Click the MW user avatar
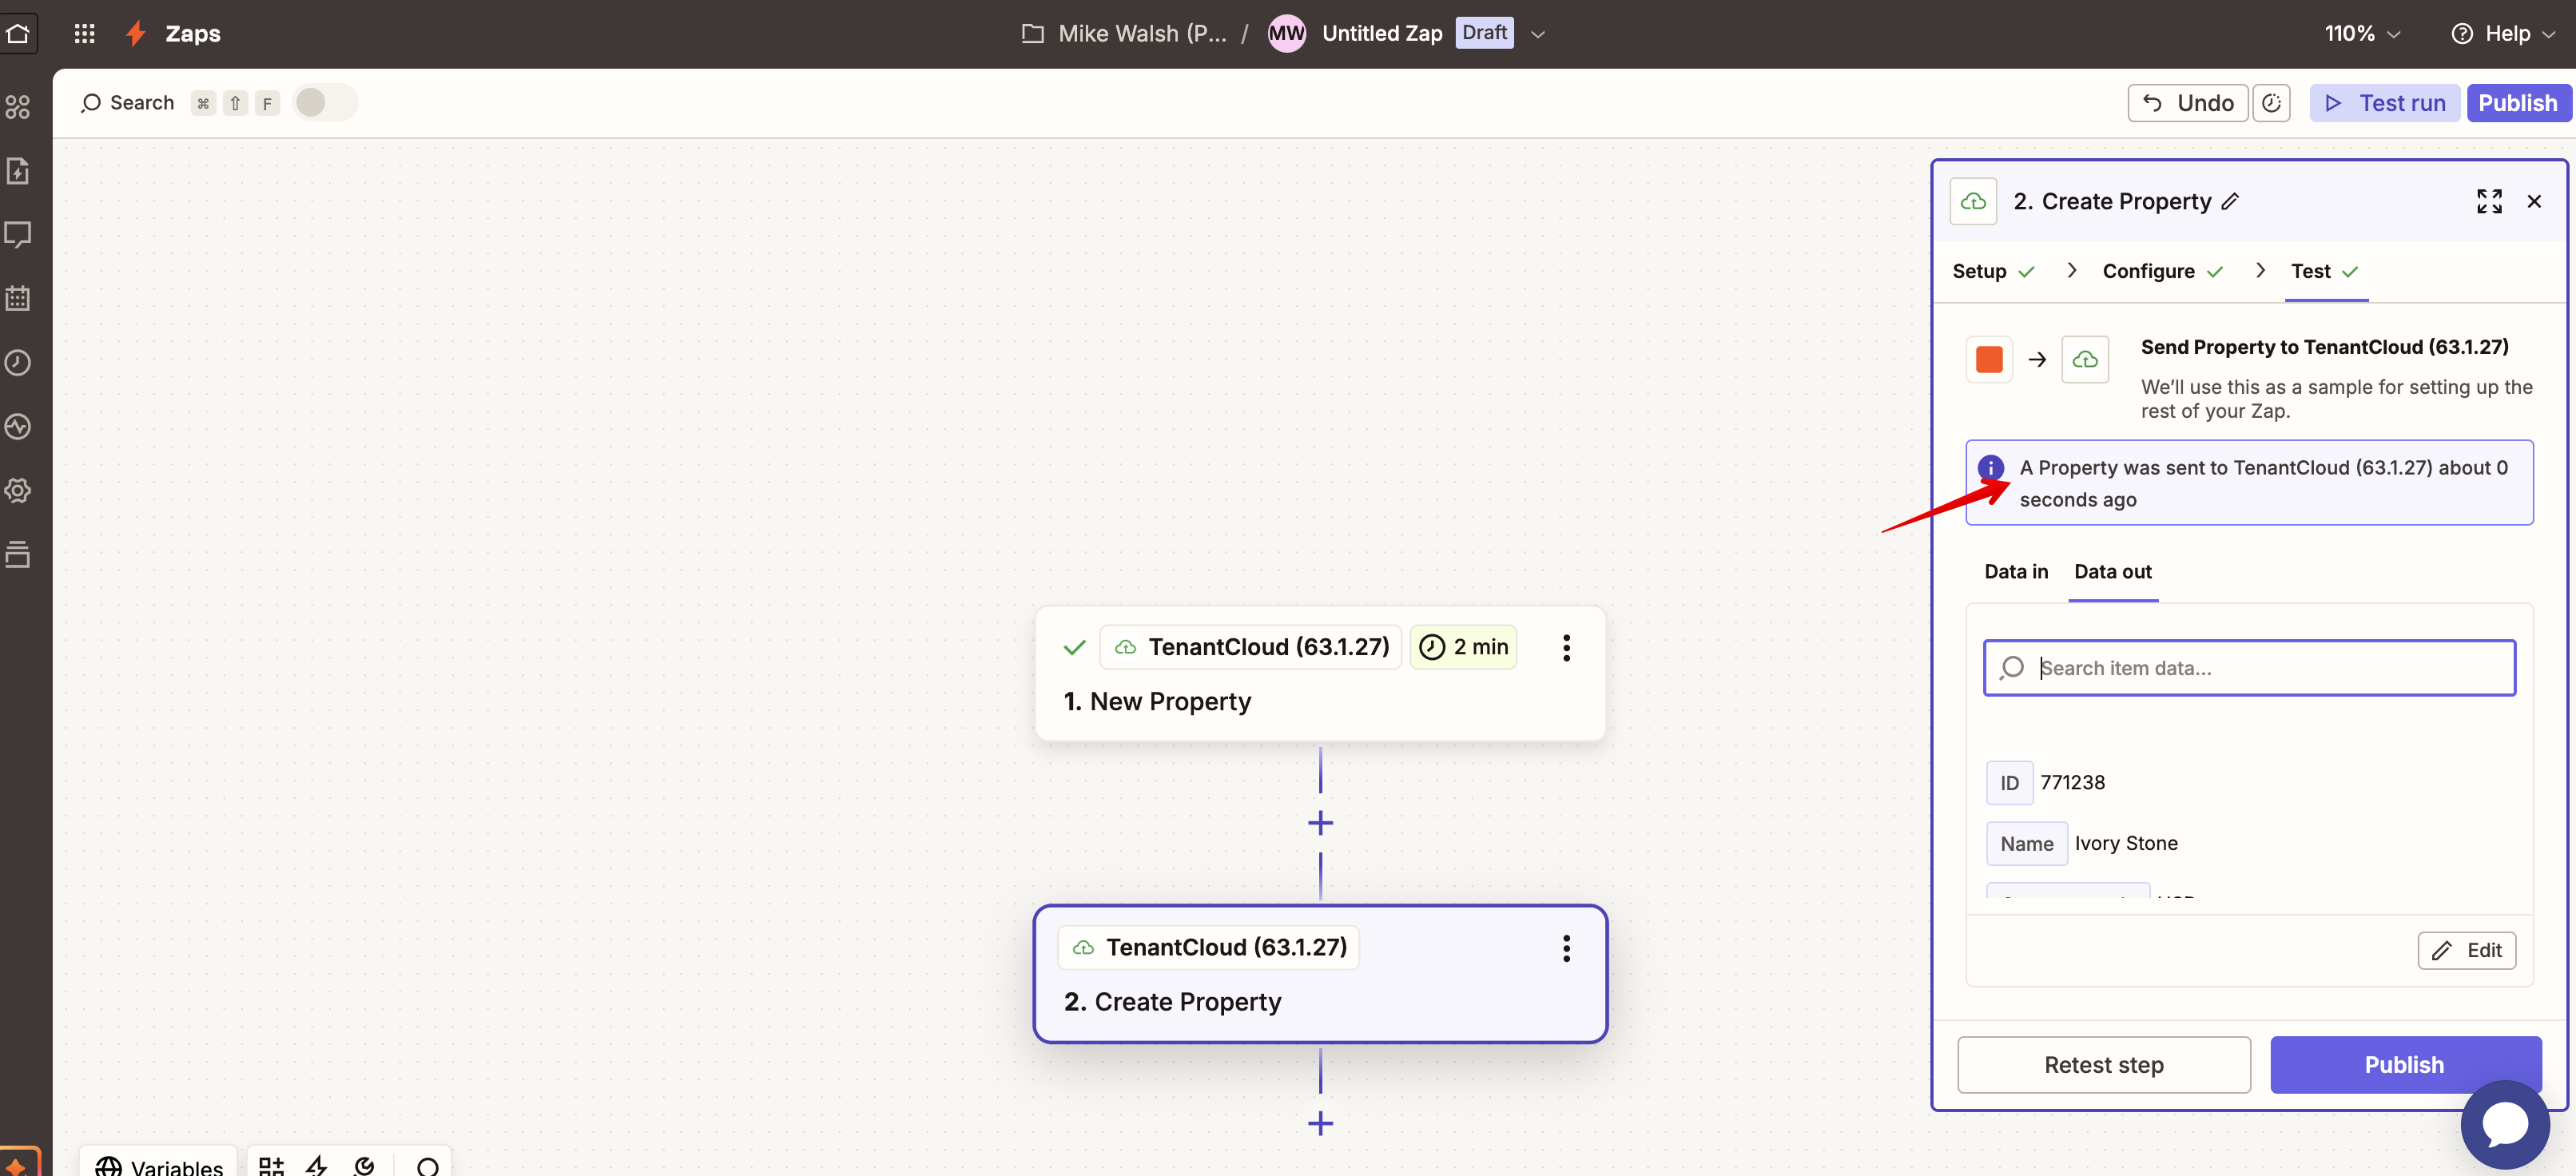 (x=1286, y=33)
